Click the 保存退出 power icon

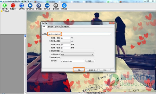(x=64, y=5)
